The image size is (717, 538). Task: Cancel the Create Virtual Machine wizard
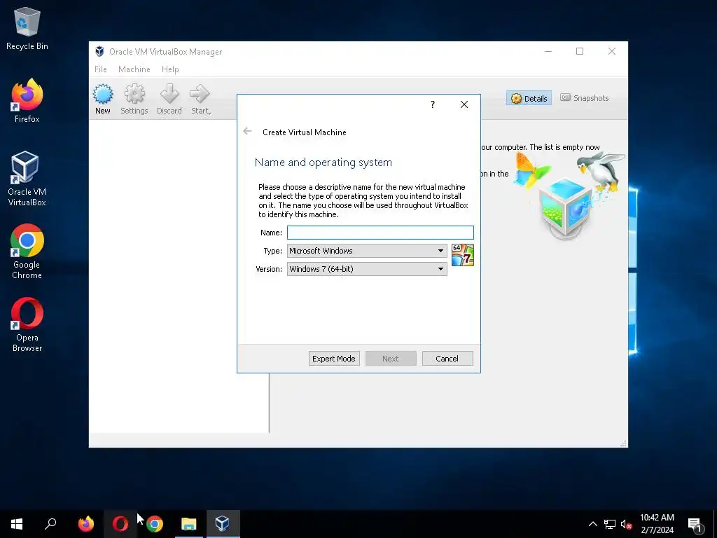click(x=447, y=359)
